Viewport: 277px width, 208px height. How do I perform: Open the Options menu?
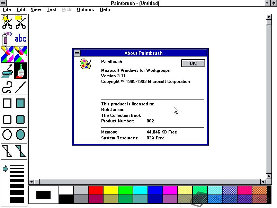[85, 10]
